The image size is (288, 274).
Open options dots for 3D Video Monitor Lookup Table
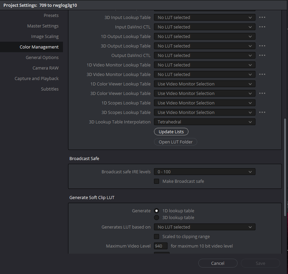click(262, 74)
